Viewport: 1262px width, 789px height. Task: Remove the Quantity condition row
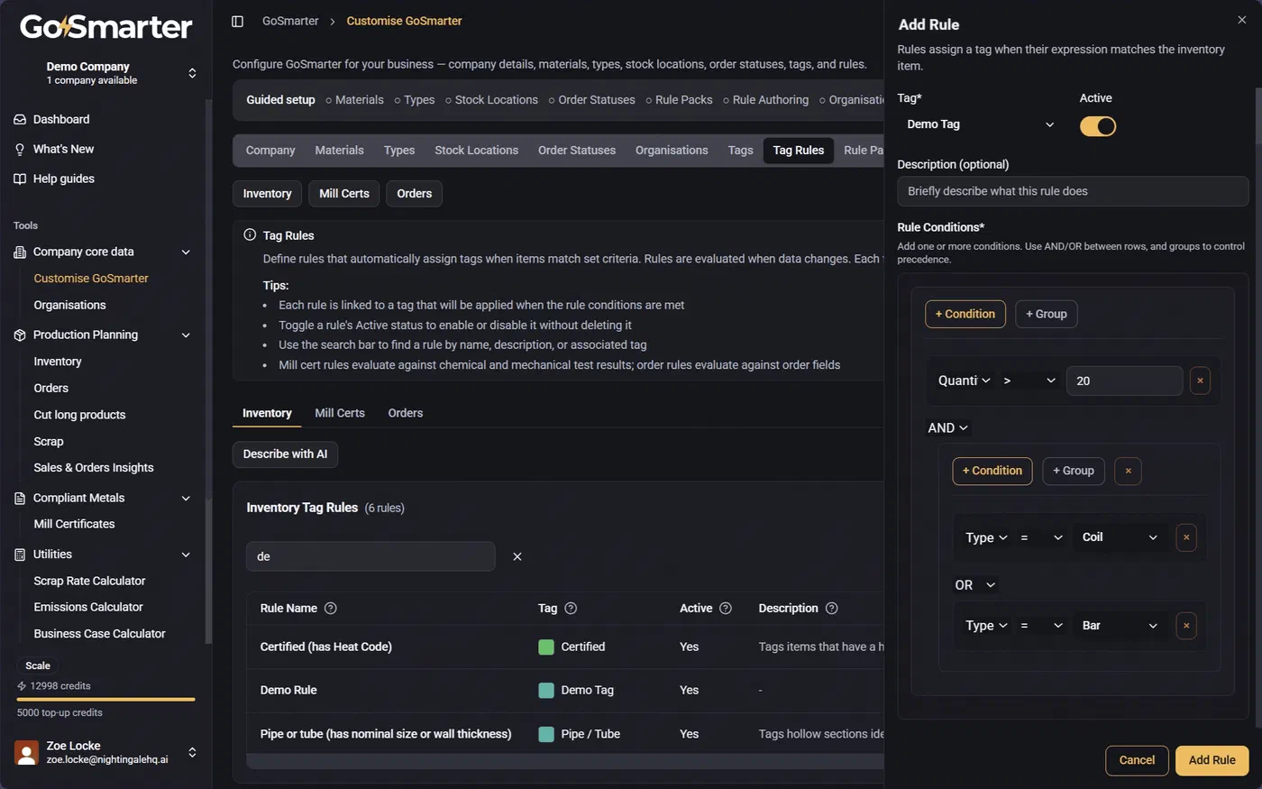(1200, 381)
